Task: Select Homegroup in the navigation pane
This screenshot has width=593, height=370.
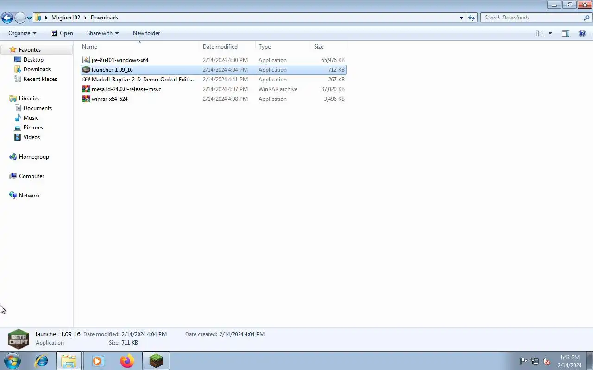Action: pyautogui.click(x=34, y=157)
